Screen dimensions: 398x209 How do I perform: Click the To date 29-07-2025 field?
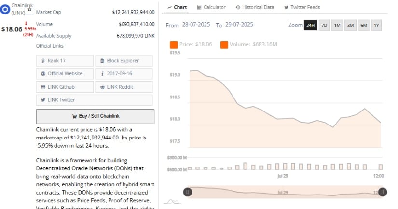point(239,25)
